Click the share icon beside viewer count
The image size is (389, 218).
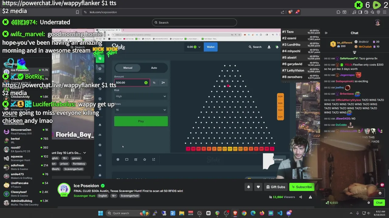pos(301,197)
